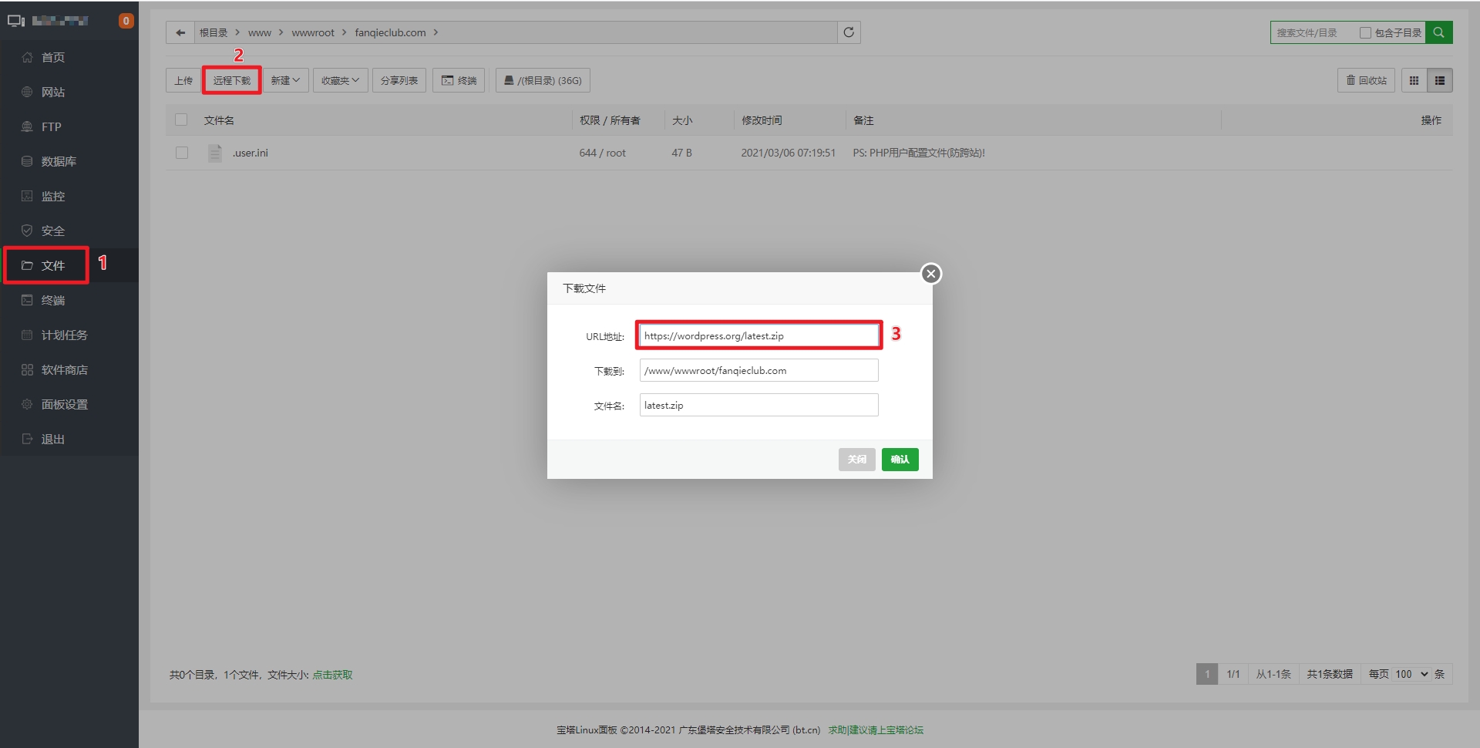Open 面板设置 panel settings
This screenshot has width=1480, height=748.
[x=65, y=404]
